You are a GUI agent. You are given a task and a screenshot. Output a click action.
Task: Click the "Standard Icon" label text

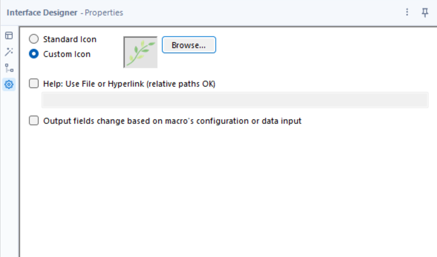(x=70, y=39)
